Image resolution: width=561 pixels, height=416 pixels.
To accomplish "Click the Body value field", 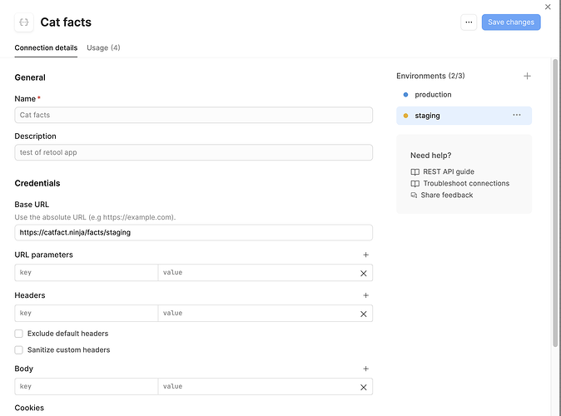I will [x=257, y=386].
